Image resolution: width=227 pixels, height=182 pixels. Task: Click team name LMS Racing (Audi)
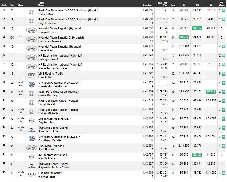(51, 74)
